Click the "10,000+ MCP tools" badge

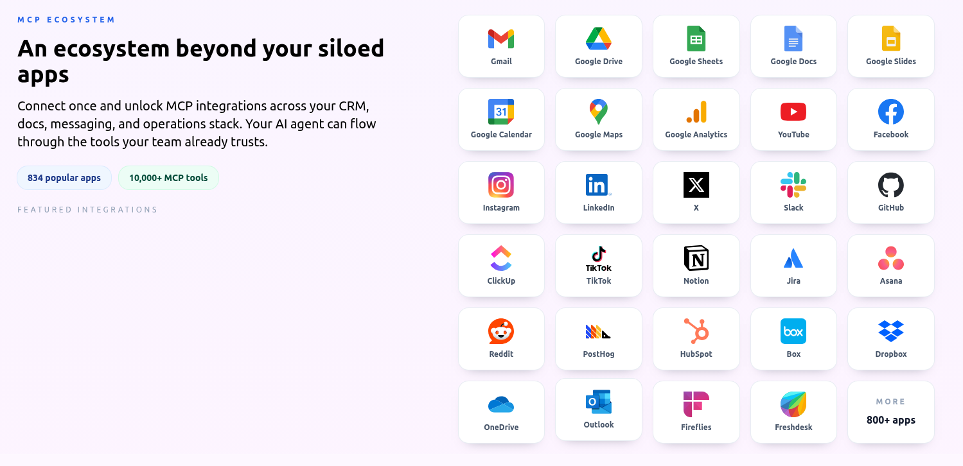coord(168,178)
